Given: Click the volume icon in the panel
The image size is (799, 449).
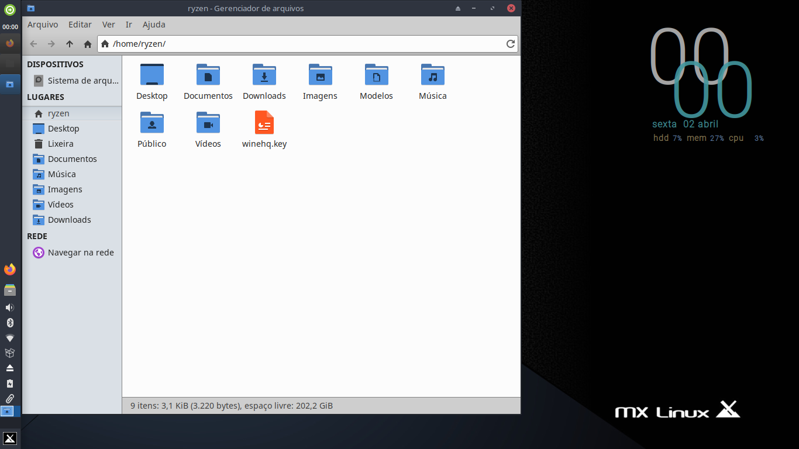Looking at the screenshot, I should (x=9, y=308).
